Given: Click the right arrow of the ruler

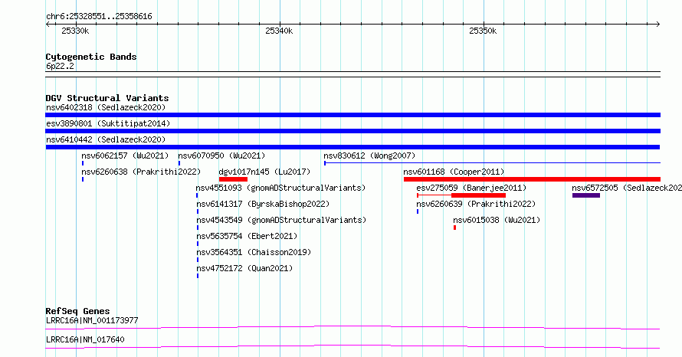Looking at the screenshot, I should 658,25.
